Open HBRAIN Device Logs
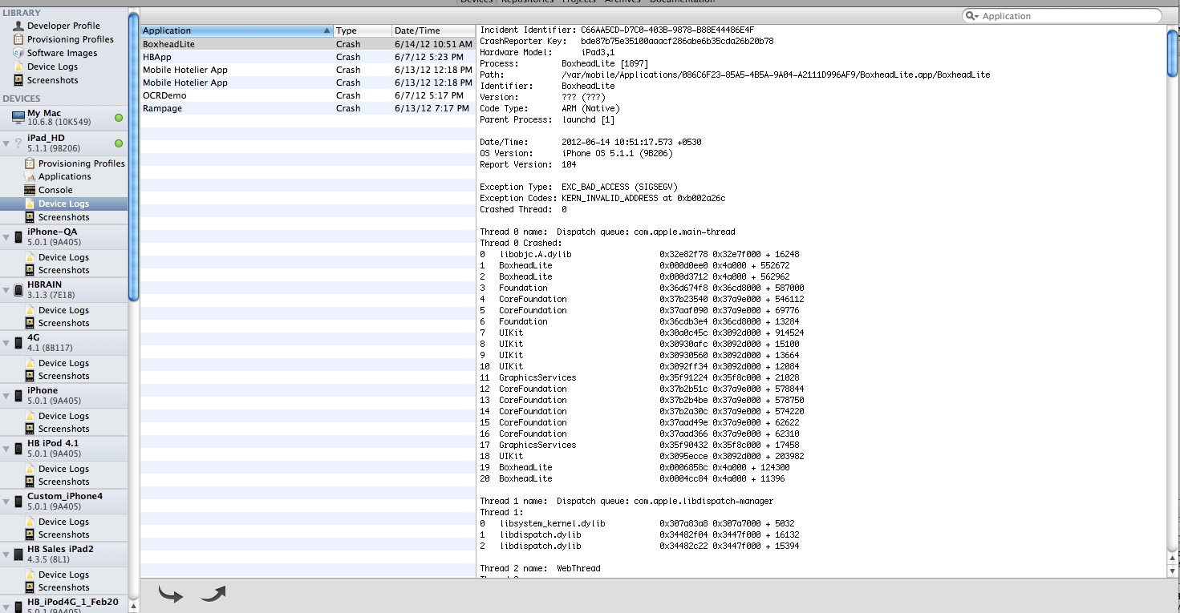This screenshot has width=1180, height=613. click(x=63, y=310)
